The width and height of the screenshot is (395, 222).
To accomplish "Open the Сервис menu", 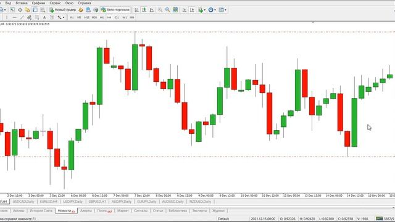I will pyautogui.click(x=55, y=3).
